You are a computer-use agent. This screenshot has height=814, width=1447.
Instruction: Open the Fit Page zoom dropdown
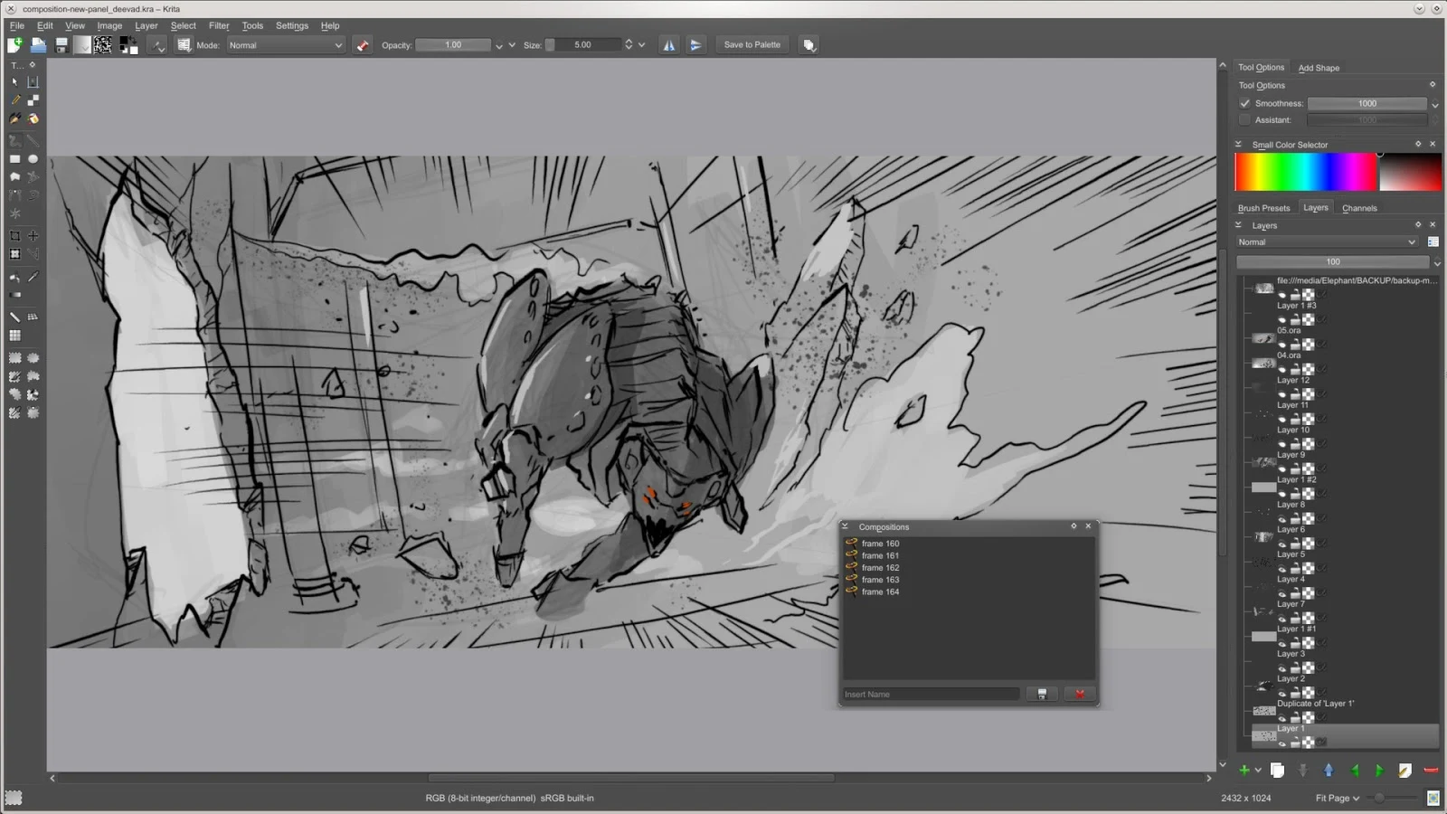1337,798
